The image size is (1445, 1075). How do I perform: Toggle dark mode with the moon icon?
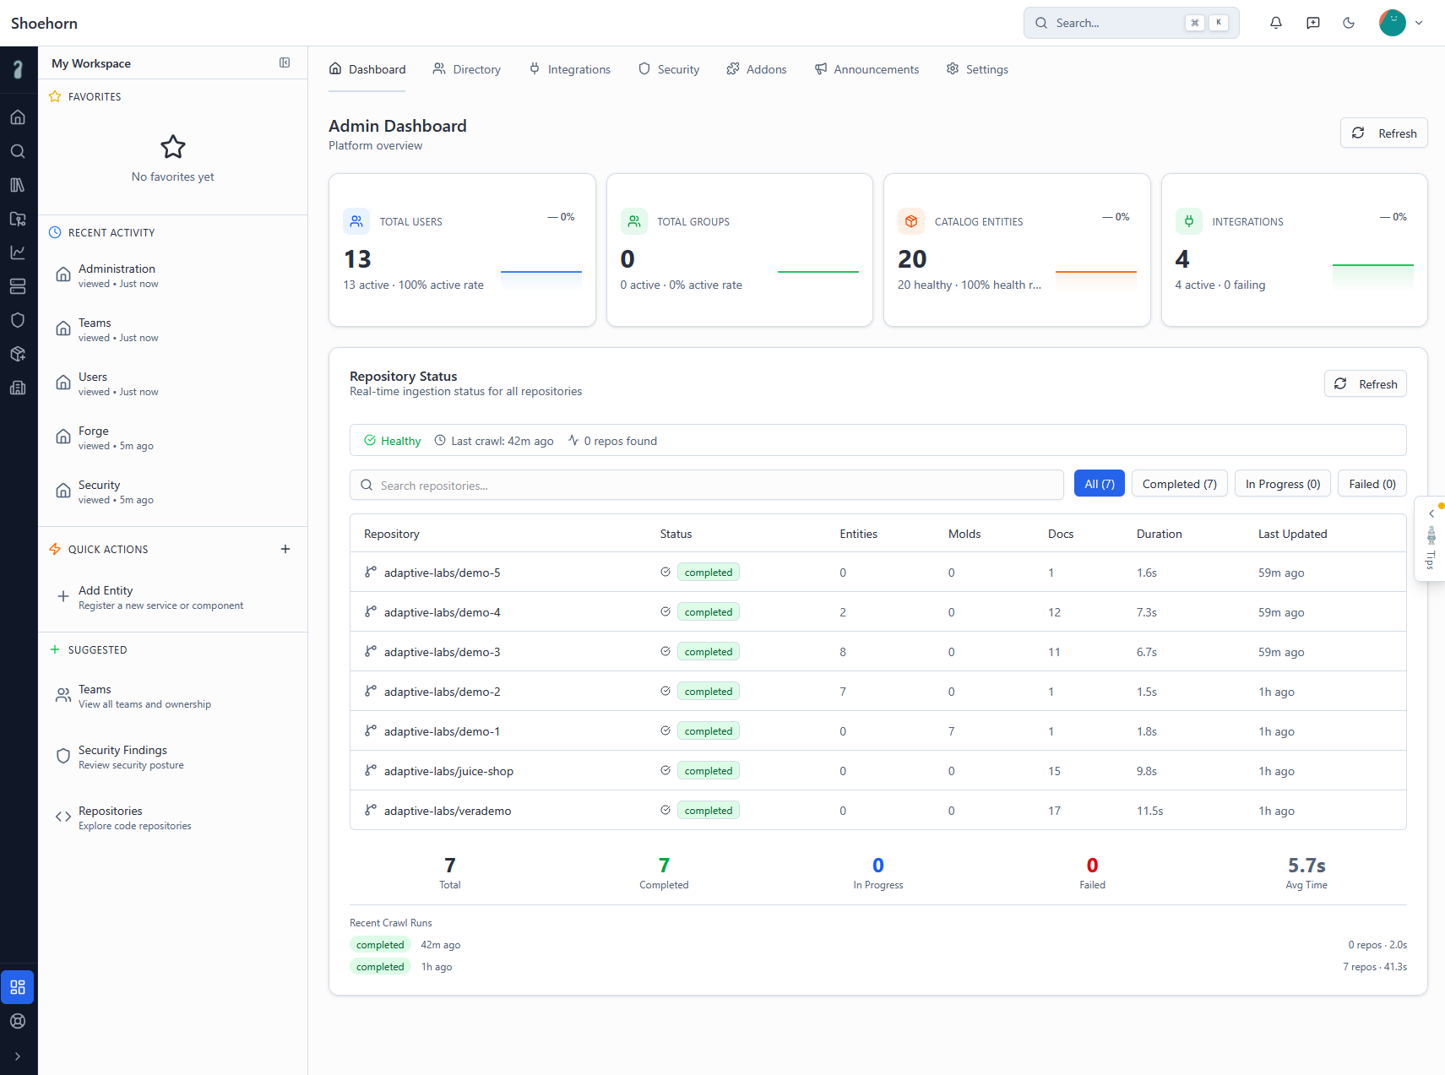click(1349, 23)
